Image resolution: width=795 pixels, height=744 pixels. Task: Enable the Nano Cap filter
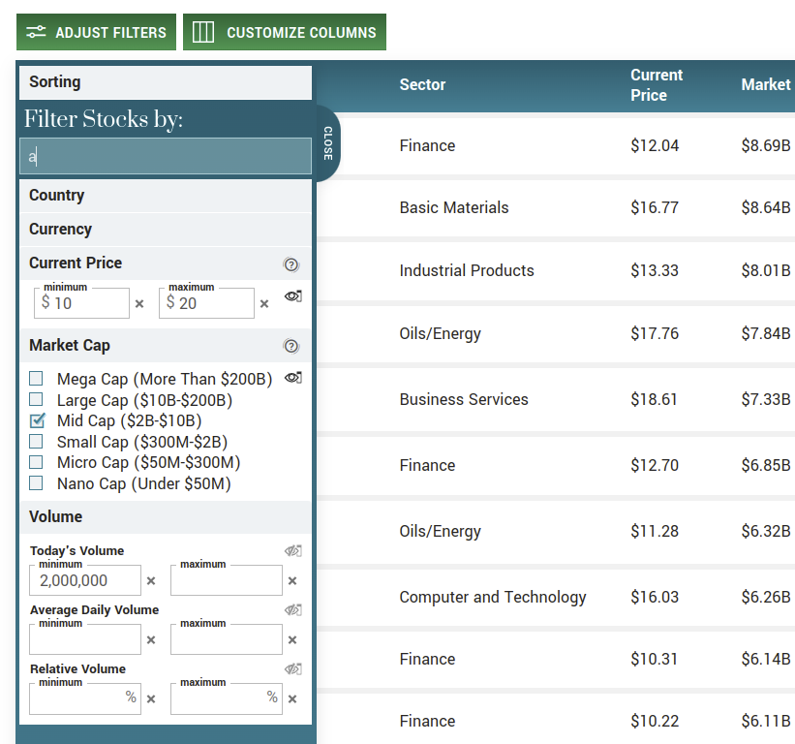coord(36,482)
